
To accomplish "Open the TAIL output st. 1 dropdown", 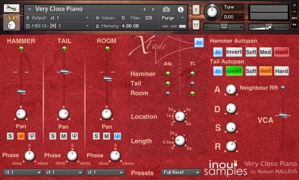I will (x=64, y=172).
